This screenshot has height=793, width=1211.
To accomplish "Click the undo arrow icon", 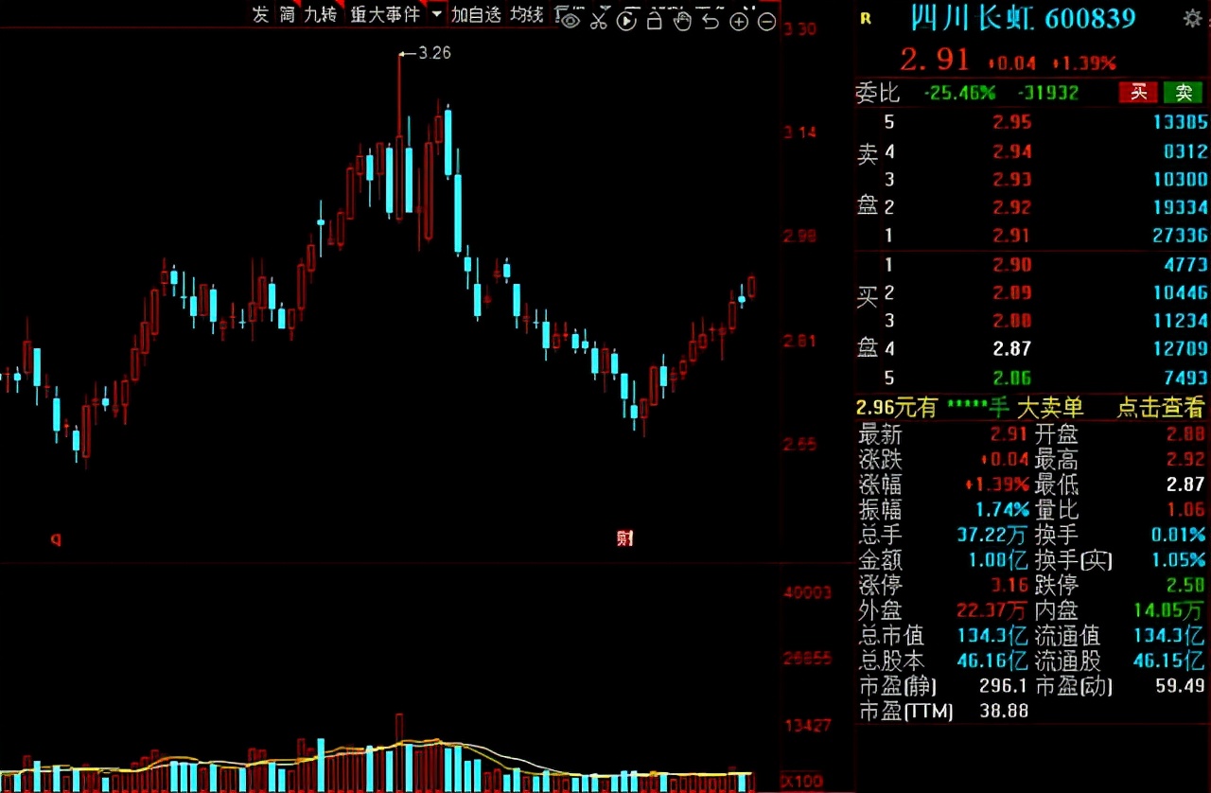I will (x=711, y=19).
